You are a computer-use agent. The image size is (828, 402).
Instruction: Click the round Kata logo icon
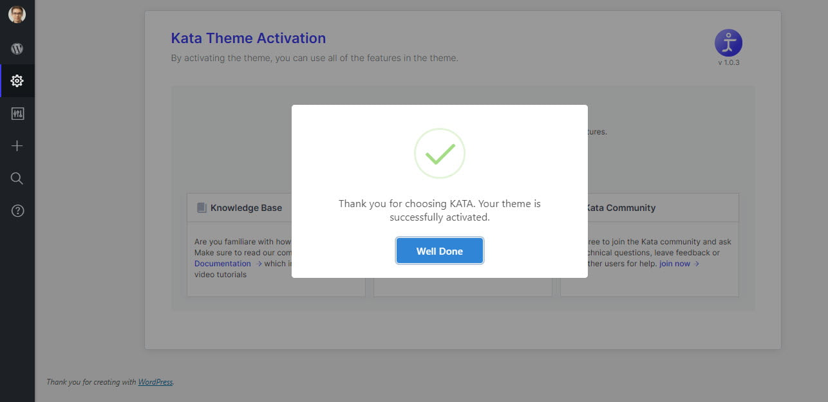pos(728,43)
